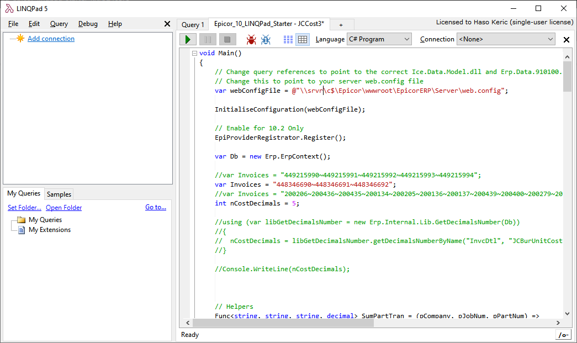Click the Open Folder link
577x343 pixels.
pos(63,208)
